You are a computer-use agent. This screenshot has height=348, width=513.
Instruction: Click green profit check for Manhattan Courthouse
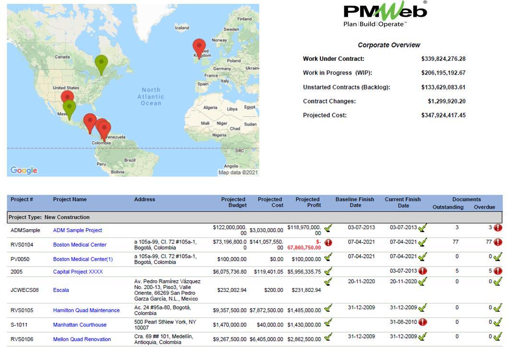click(x=328, y=323)
